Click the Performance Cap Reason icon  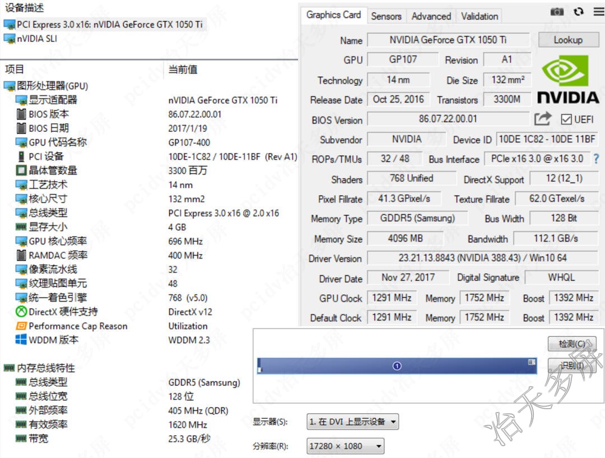point(21,326)
